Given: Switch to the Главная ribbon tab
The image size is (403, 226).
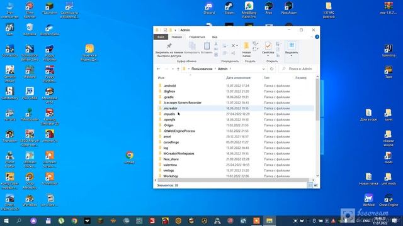Looking at the screenshot, I should click(x=176, y=37).
